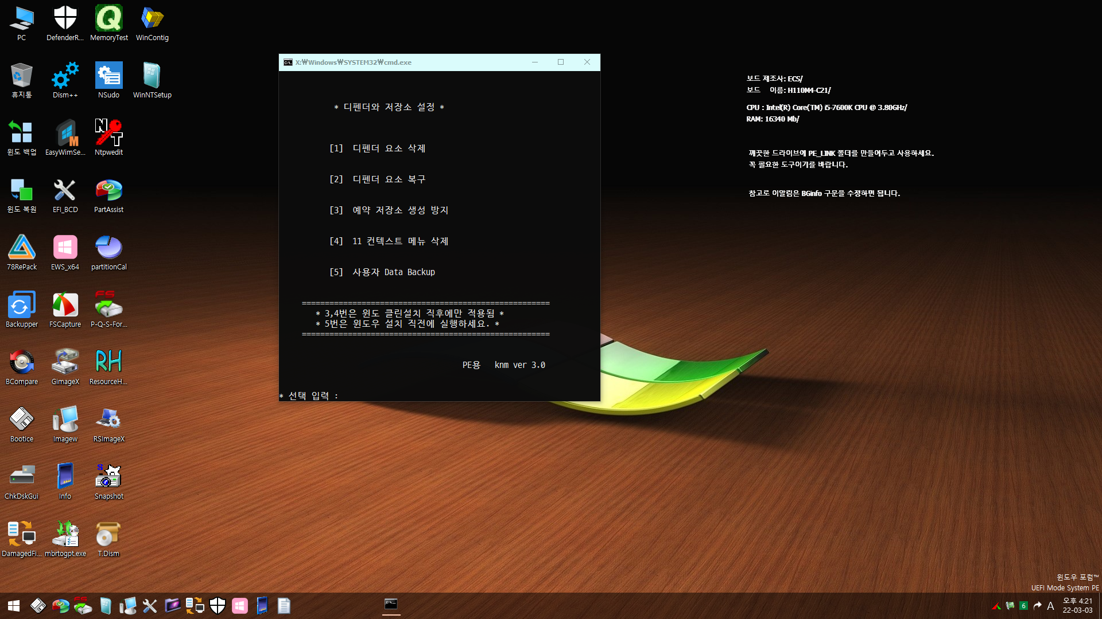Viewport: 1102px width, 619px height.
Task: Launch DefenderR shield desktop icon
Action: click(65, 23)
